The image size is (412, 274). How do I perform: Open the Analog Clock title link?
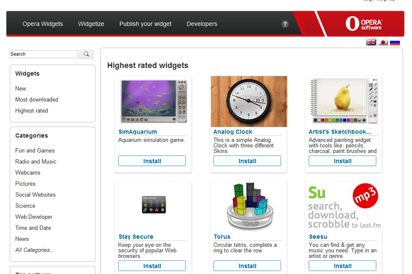click(233, 132)
